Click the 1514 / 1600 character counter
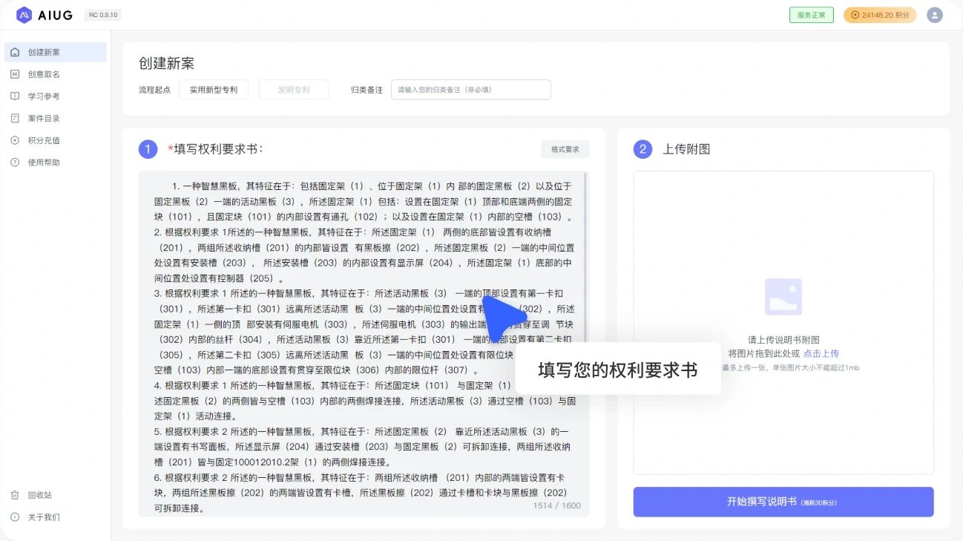Screen dimensions: 963x541 (x=556, y=506)
